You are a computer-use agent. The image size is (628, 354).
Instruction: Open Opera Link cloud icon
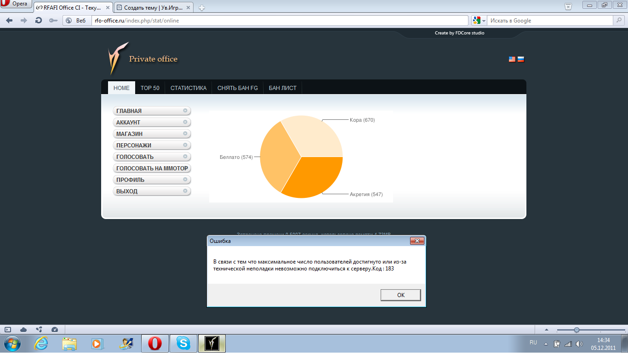point(23,330)
